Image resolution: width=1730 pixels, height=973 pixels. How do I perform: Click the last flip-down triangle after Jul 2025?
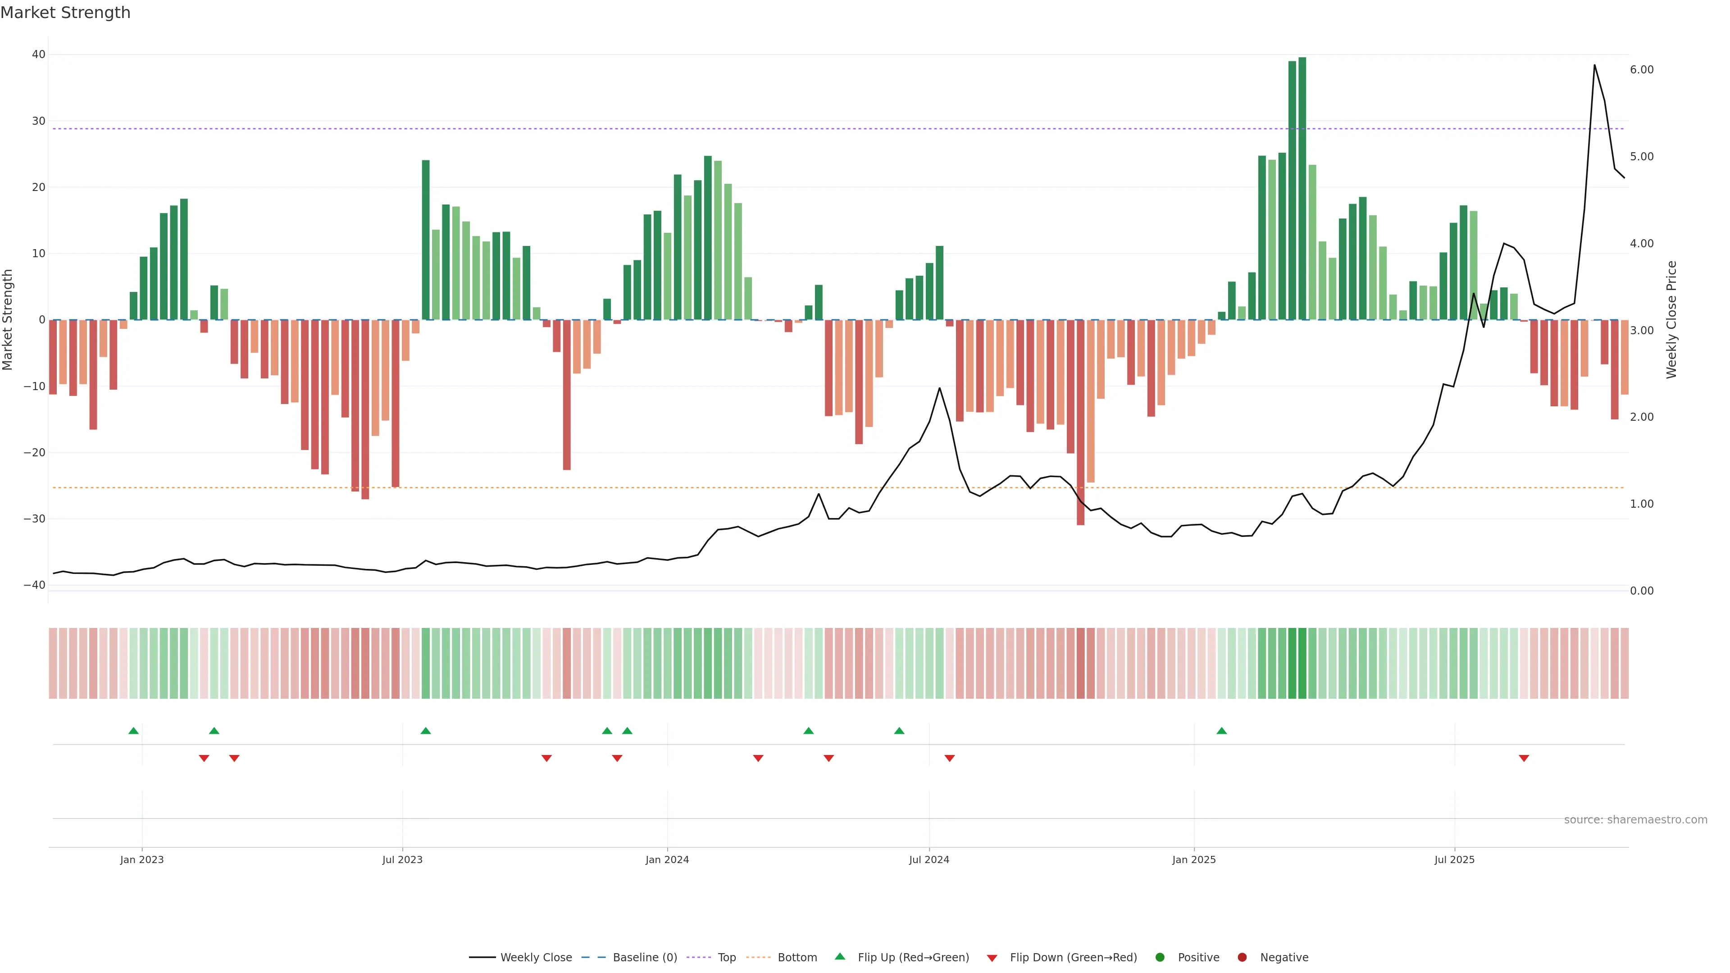click(x=1524, y=758)
